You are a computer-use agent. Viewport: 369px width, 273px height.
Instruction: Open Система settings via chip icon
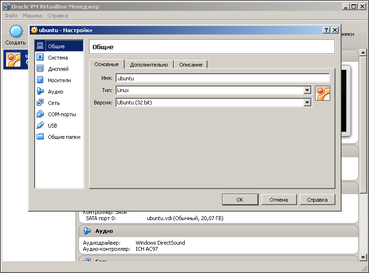40,57
